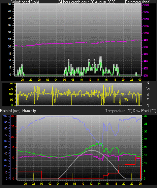The height and width of the screenshot is (188, 157).
Task: Click 990 on the barometer axis
Action: coord(146,47)
